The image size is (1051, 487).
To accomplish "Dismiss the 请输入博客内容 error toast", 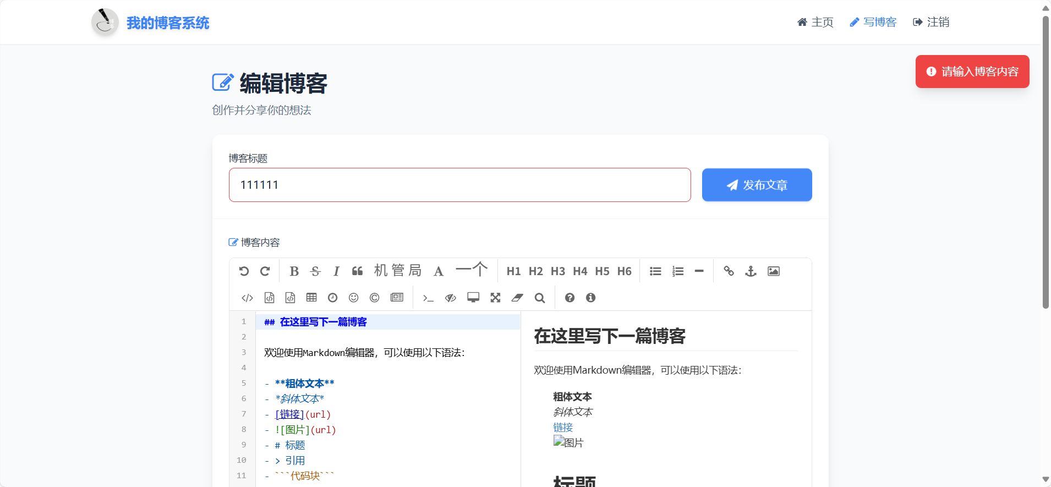I will click(972, 72).
